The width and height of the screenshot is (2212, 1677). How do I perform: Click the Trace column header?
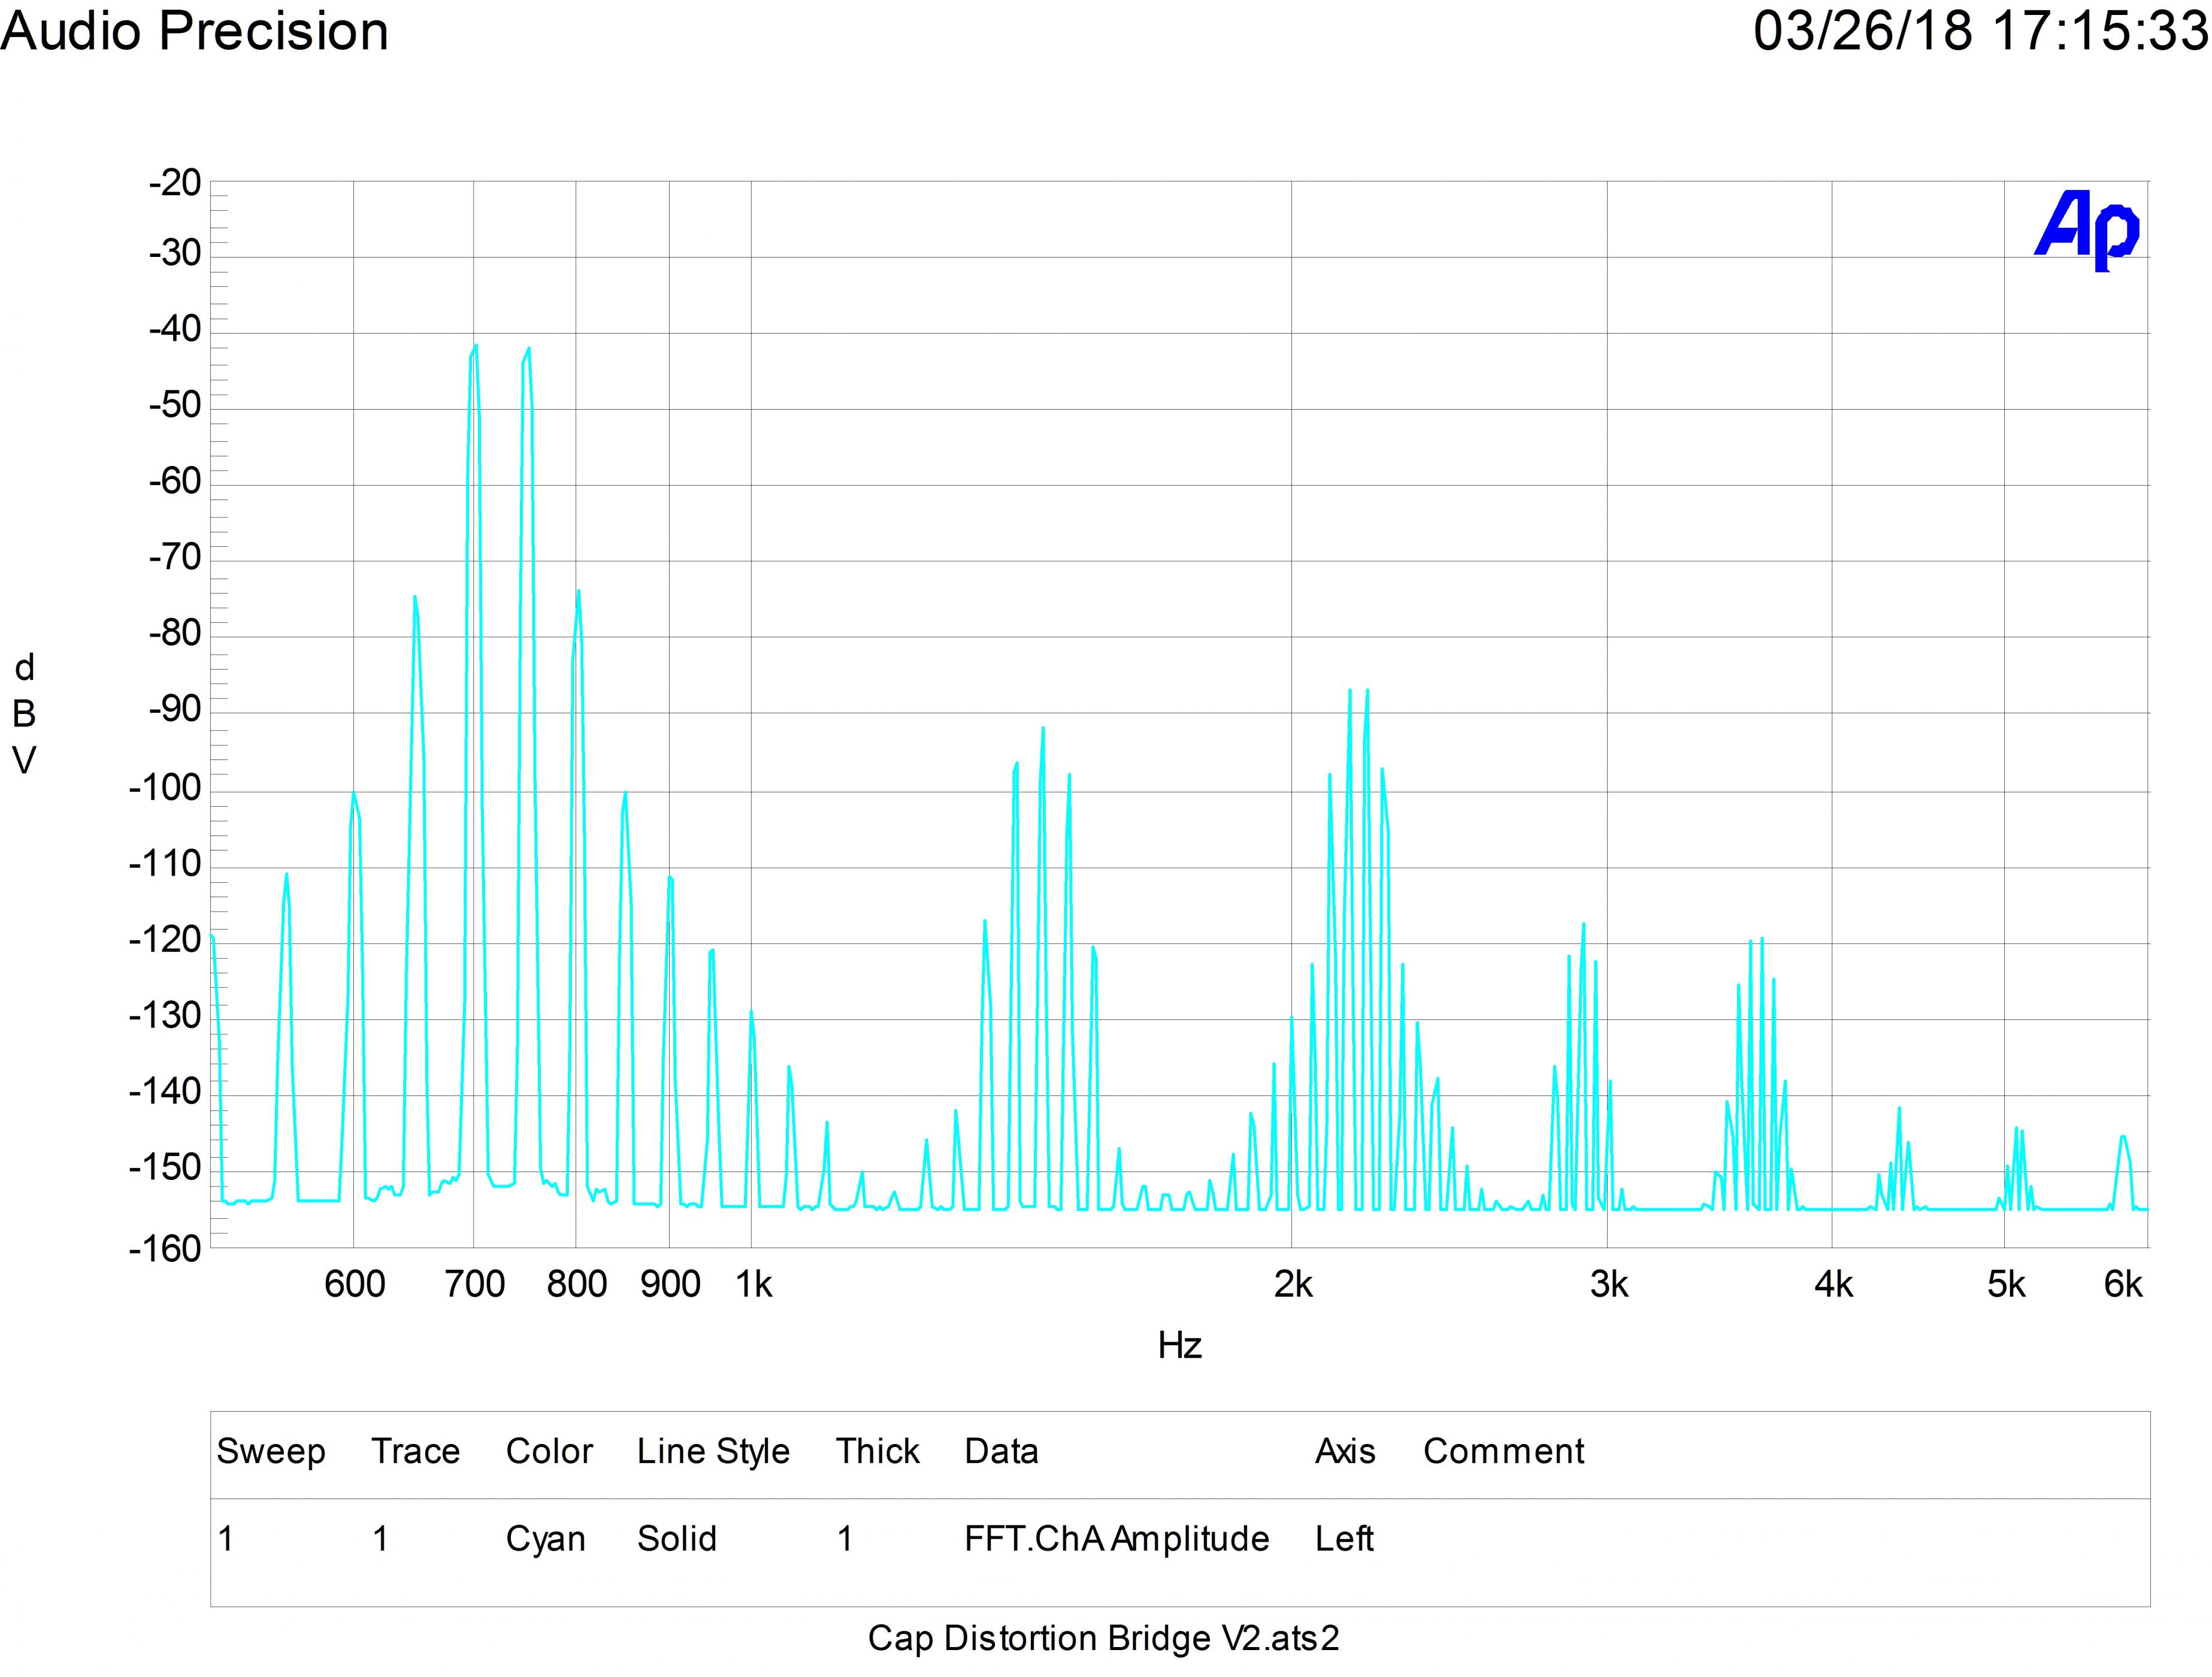pos(415,1451)
